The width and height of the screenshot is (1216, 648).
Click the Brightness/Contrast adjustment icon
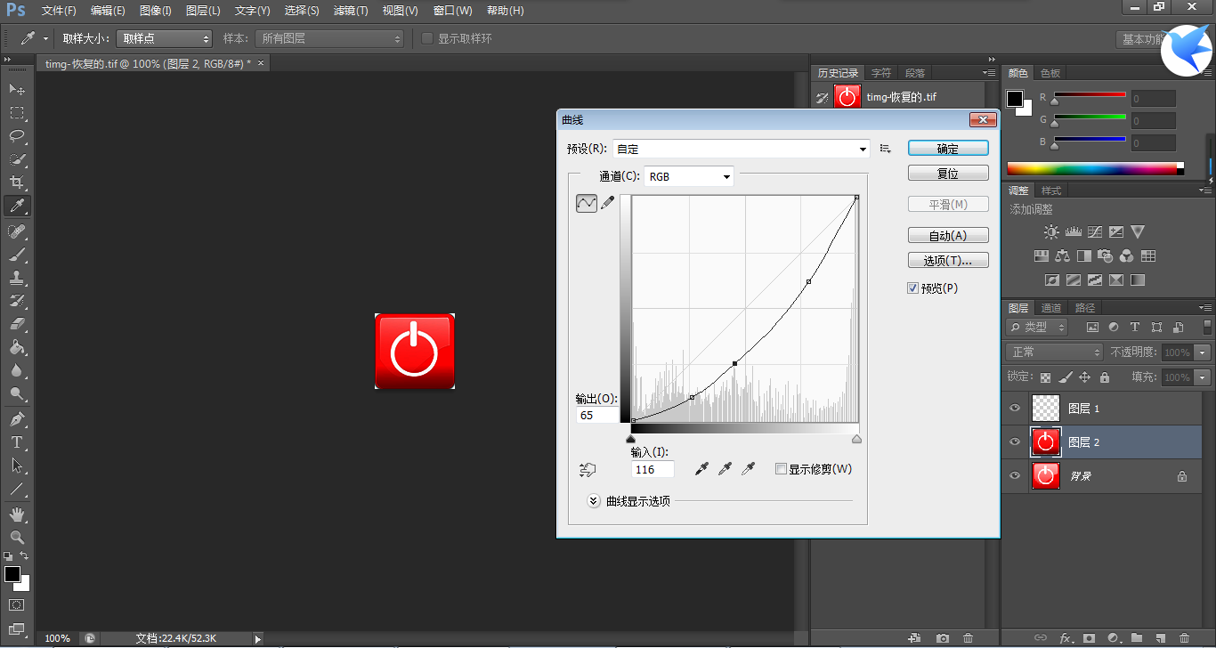click(x=1051, y=232)
